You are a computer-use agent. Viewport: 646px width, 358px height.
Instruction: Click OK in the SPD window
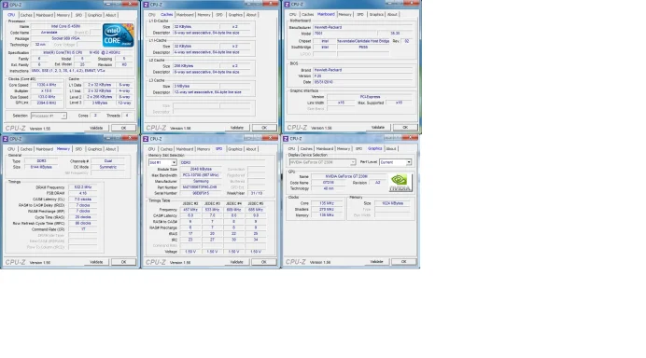[x=263, y=262]
